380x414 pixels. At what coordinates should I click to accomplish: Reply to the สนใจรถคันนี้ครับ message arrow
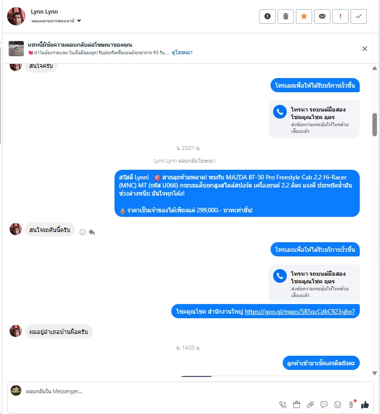pyautogui.click(x=92, y=232)
